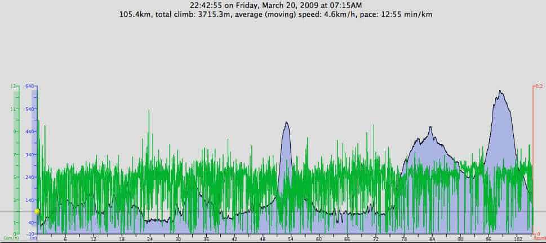Click the blue '640' elevation axis label
546x243 pixels.
click(x=29, y=86)
